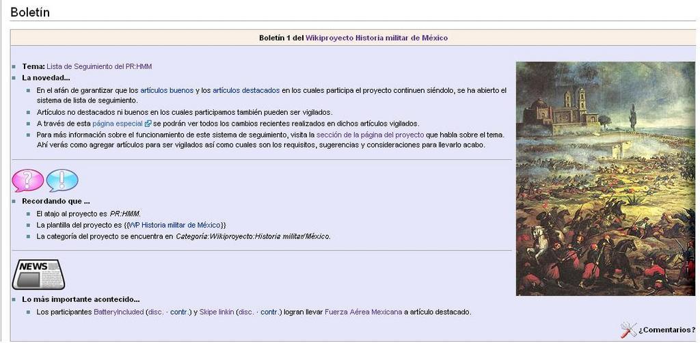700x343 pixels.
Task: Click the blue exclamation bubble icon
Action: click(62, 181)
